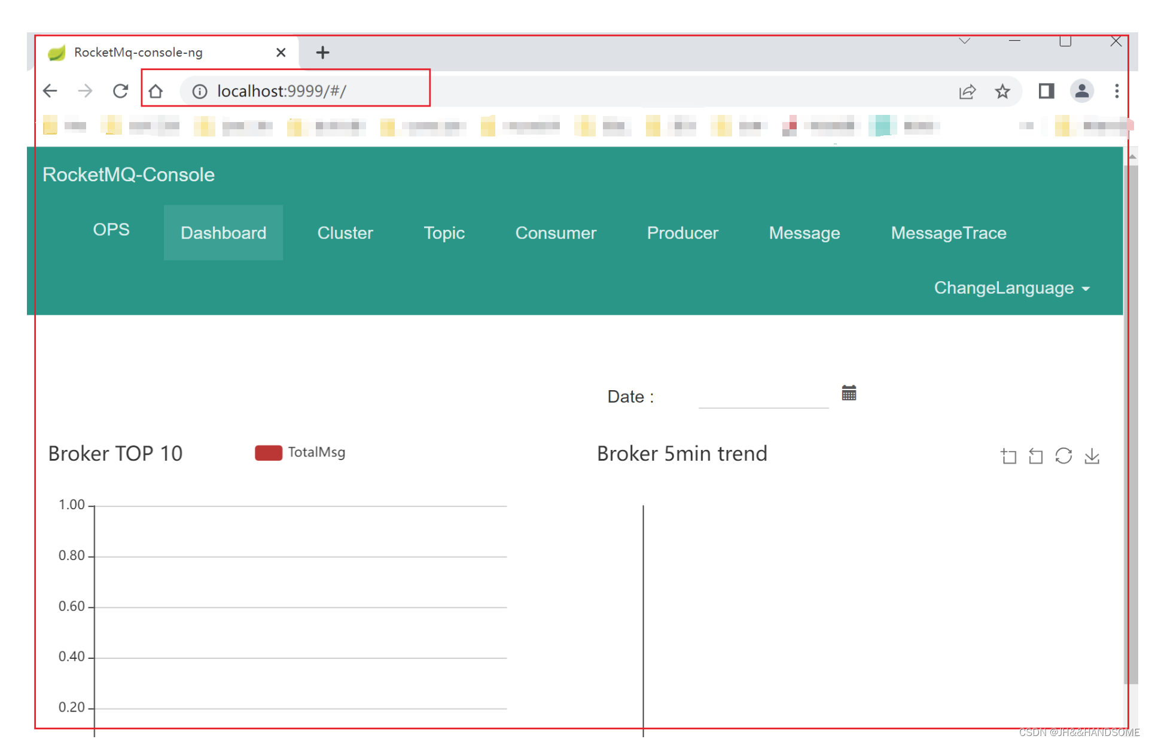This screenshot has height=742, width=1149.
Task: Open the MessageTrace page
Action: (x=949, y=233)
